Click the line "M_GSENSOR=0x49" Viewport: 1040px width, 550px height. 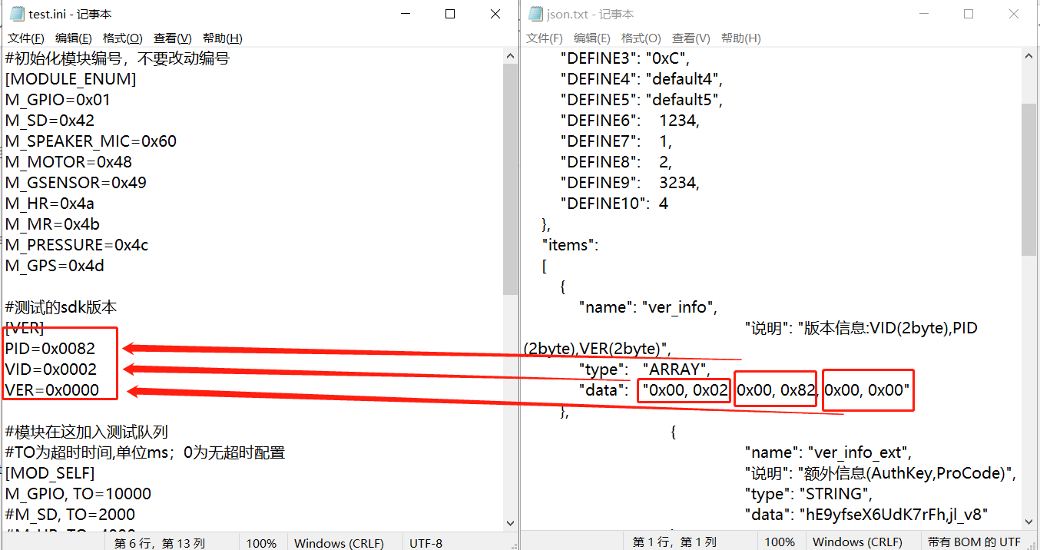75,183
